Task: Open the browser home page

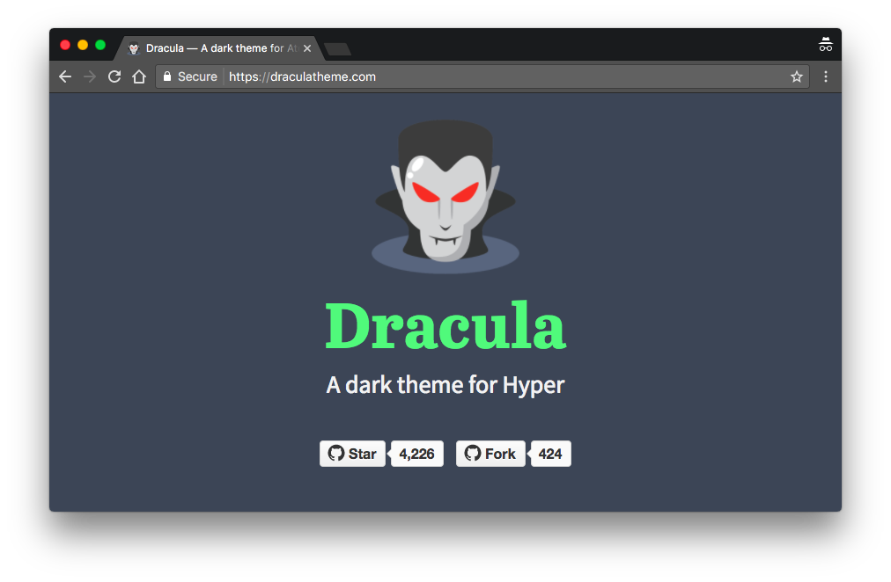Action: click(x=139, y=76)
